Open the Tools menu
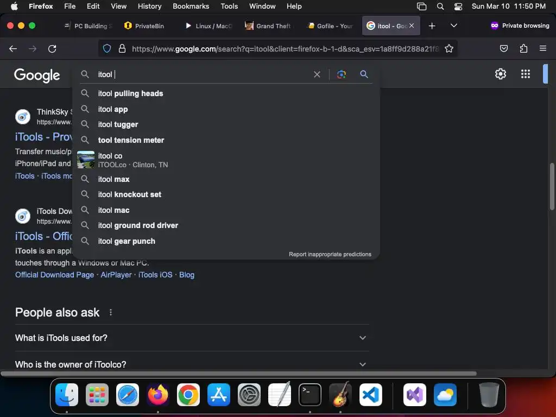This screenshot has height=417, width=556. pyautogui.click(x=229, y=7)
